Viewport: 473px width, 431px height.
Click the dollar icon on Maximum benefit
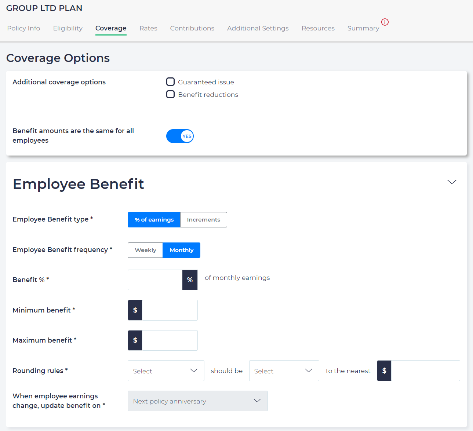coord(135,340)
